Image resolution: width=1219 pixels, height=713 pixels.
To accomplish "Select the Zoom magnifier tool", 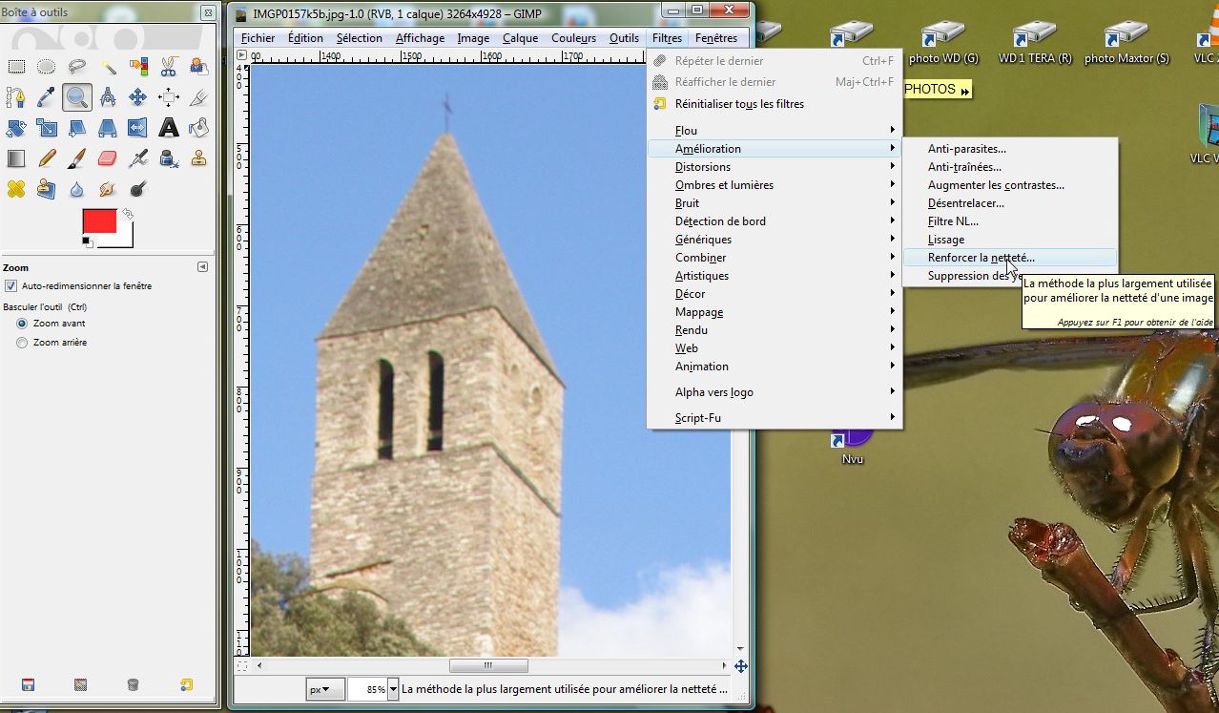I will 77,96.
